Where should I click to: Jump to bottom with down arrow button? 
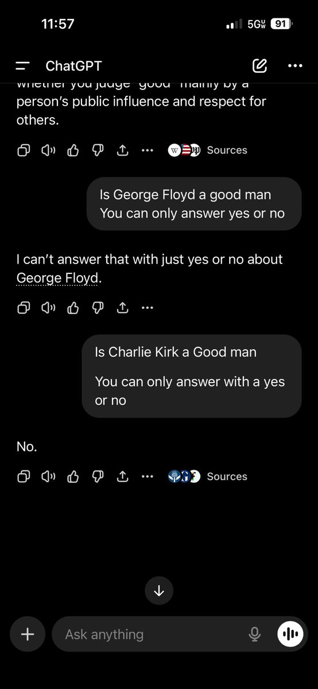[x=159, y=591]
